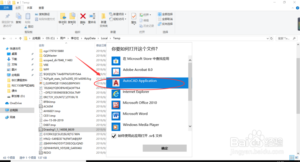Screen dimensions: 300x162
Task: Open the recent locations dropdown arrow
Action: coord(16,38)
